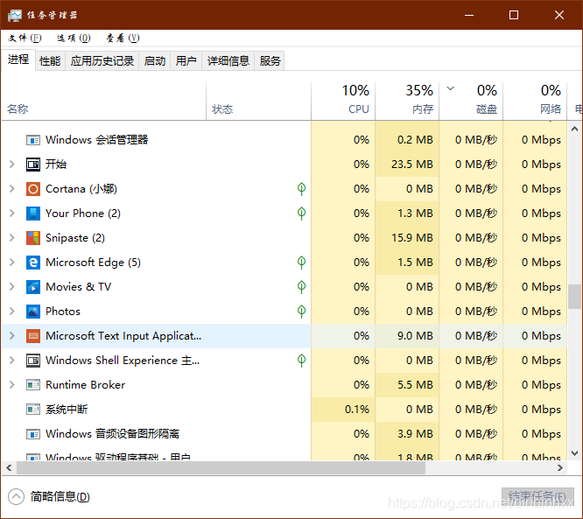Click the green leaf status icon for Your Phone

(x=301, y=214)
